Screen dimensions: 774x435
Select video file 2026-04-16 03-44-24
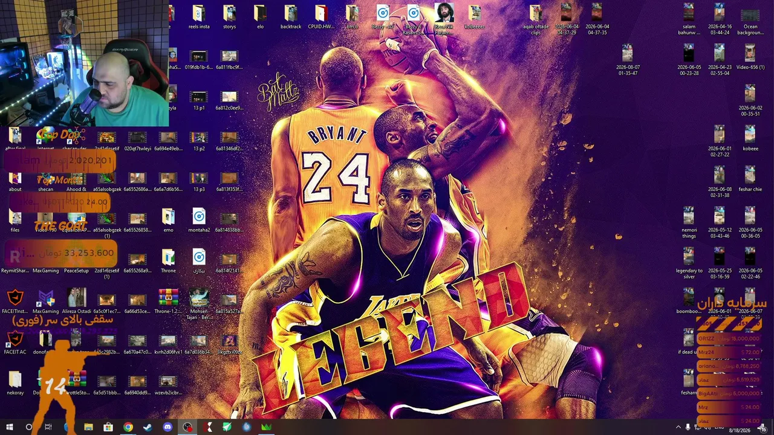[x=720, y=19]
